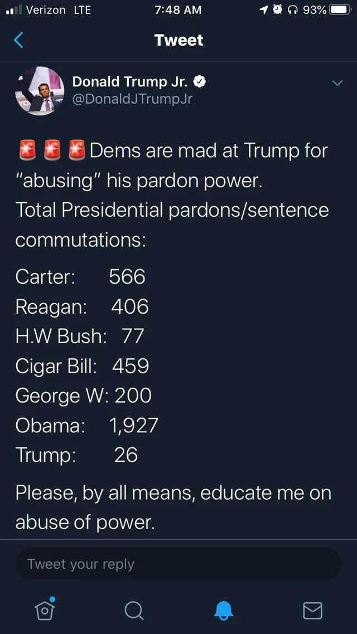Open the Home timeline tab icon
Image resolution: width=357 pixels, height=634 pixels.
click(x=45, y=609)
